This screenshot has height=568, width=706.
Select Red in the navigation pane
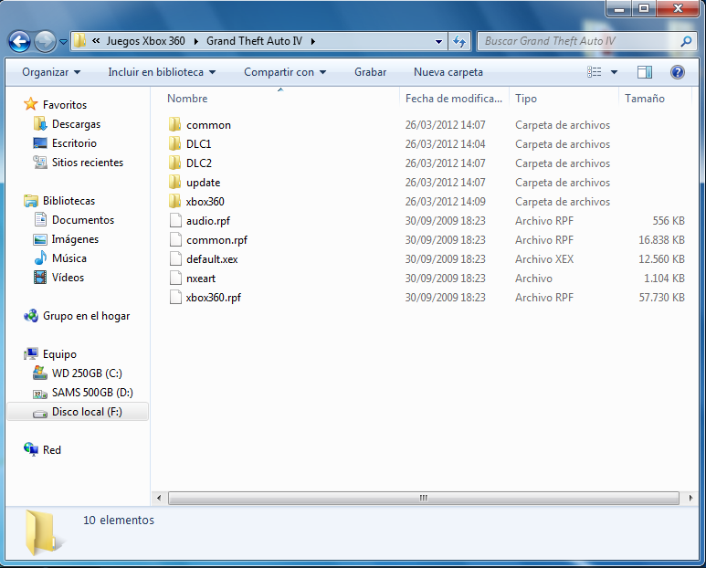point(51,450)
